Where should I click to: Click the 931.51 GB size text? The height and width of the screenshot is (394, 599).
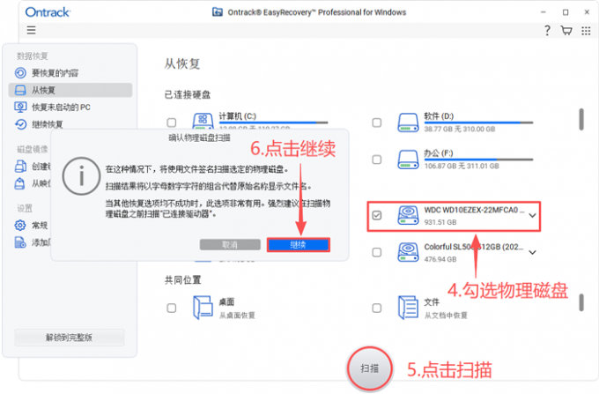pyautogui.click(x=440, y=222)
